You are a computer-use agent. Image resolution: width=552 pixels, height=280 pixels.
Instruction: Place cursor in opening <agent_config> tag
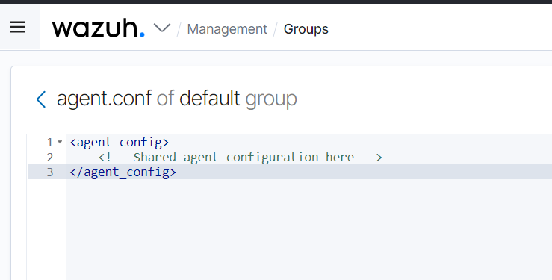[x=120, y=143]
